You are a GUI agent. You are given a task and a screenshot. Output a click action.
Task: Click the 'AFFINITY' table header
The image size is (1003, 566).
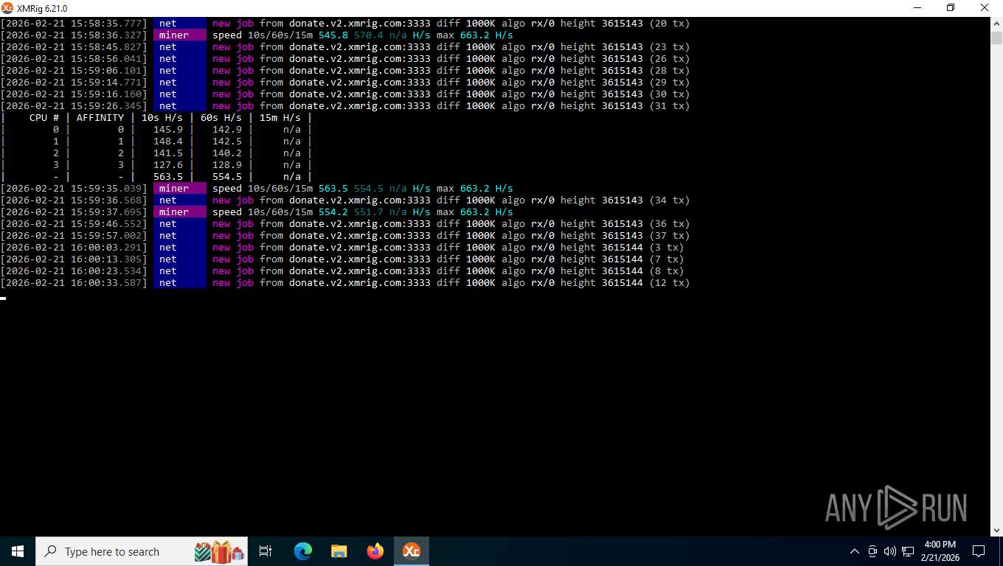click(100, 118)
